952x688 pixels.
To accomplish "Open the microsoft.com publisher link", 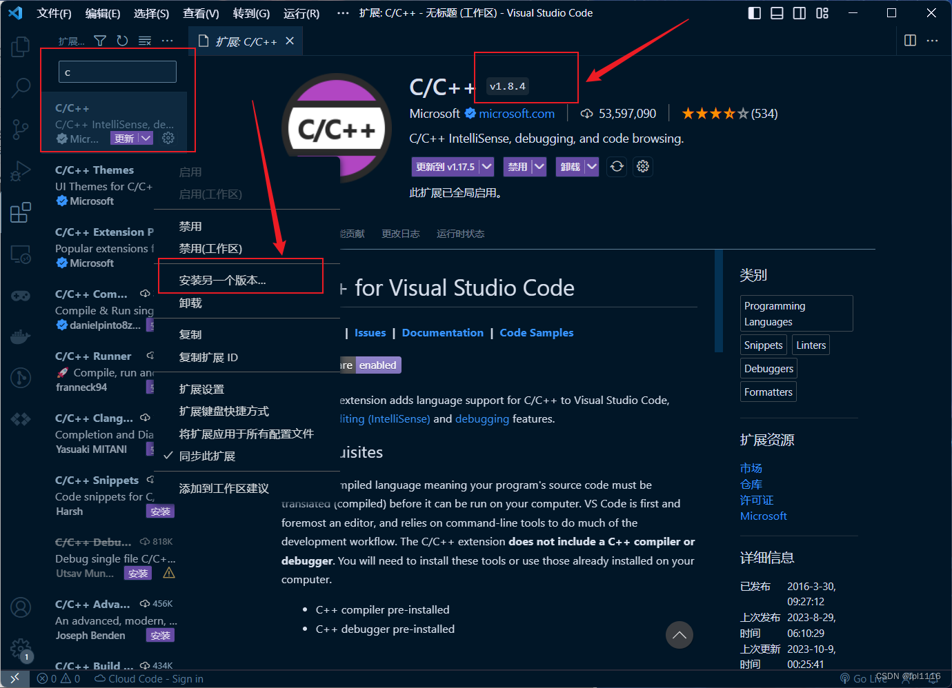I will [517, 114].
